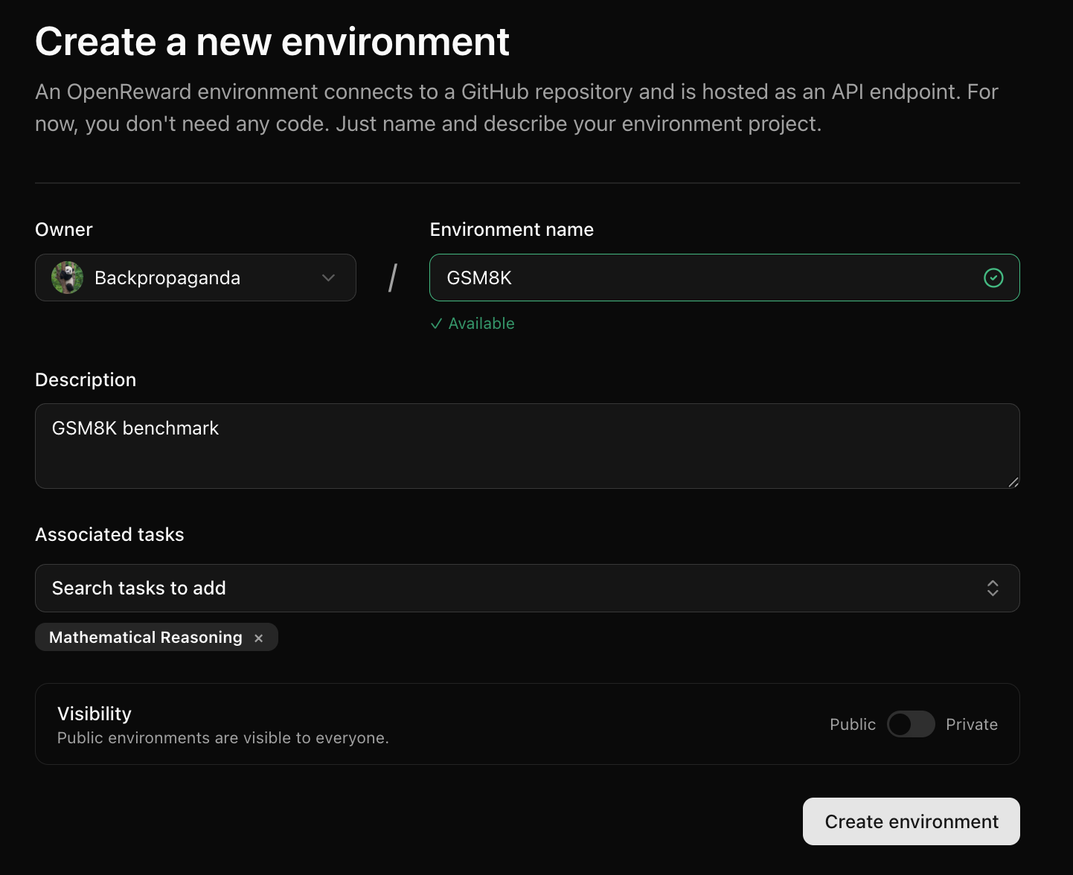Click the Associated tasks section heading
Viewport: 1073px width, 875px height.
click(x=109, y=534)
